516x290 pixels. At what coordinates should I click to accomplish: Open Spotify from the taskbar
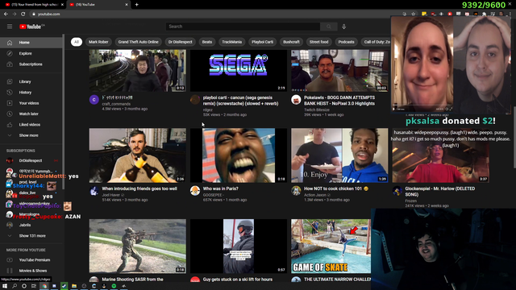coord(114,286)
